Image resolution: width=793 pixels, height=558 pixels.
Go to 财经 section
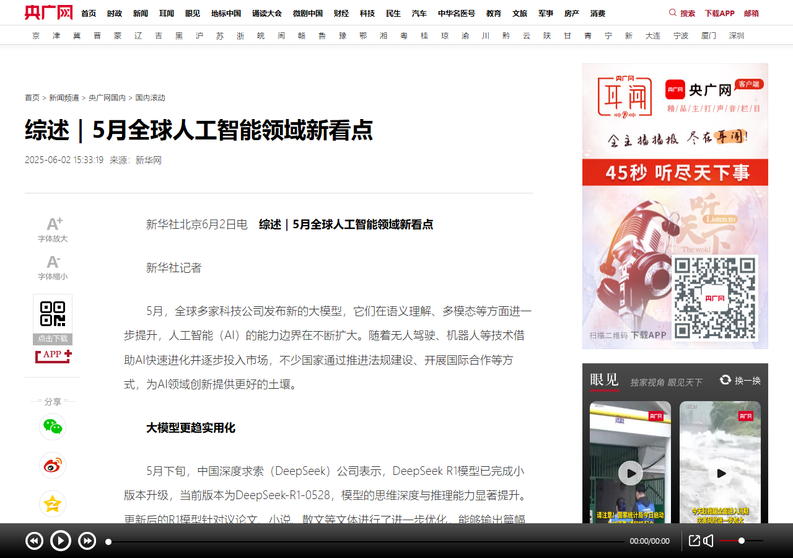[341, 13]
